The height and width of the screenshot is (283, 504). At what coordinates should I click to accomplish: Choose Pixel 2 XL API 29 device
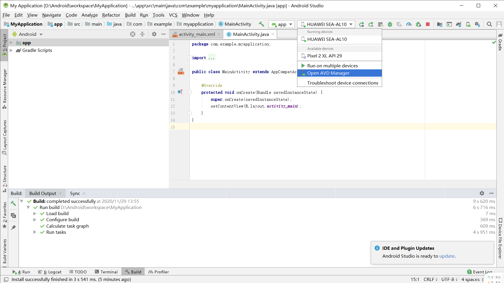[339, 56]
